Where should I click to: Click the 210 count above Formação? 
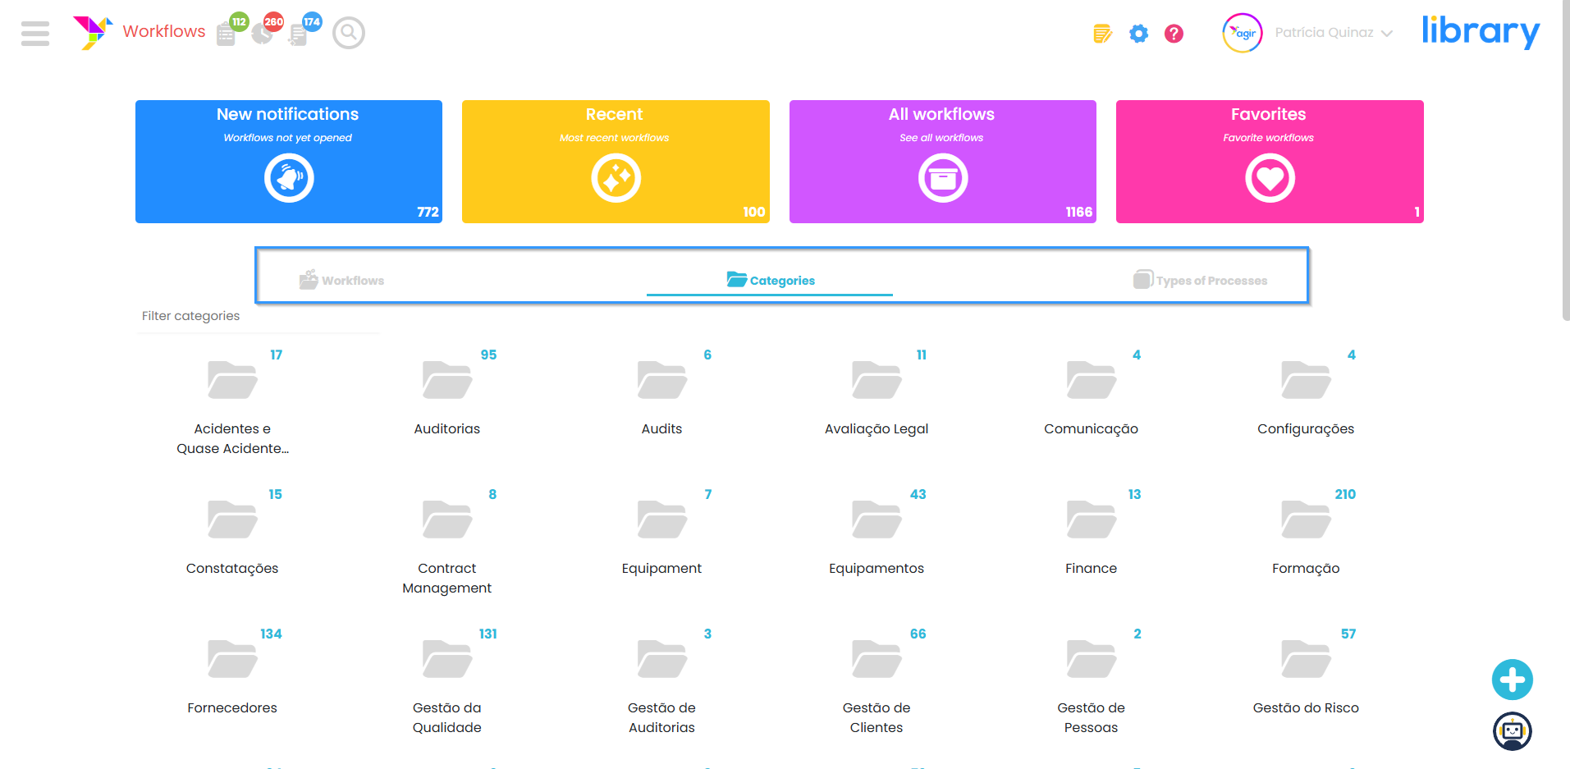(1345, 494)
